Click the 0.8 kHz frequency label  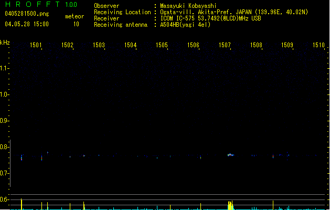(x=4, y=147)
